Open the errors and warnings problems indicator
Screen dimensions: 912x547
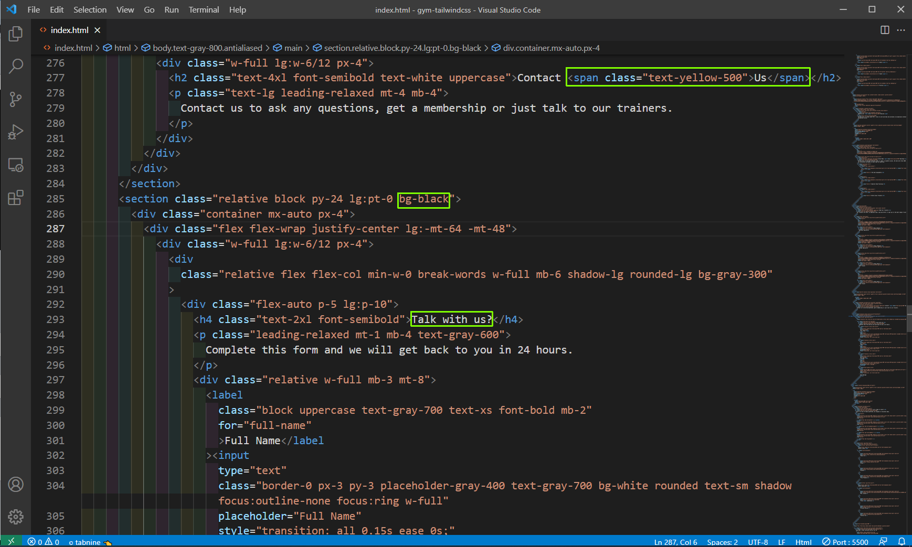[44, 542]
